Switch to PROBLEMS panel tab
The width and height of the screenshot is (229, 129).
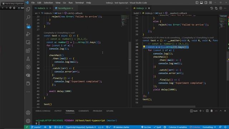click(97, 111)
